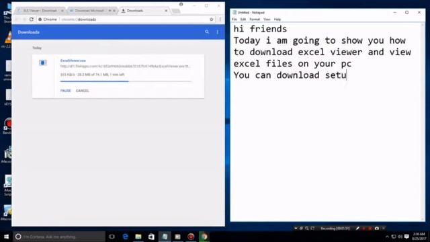Open the volume tray icon
This screenshot has width=430, height=242.
(400, 237)
